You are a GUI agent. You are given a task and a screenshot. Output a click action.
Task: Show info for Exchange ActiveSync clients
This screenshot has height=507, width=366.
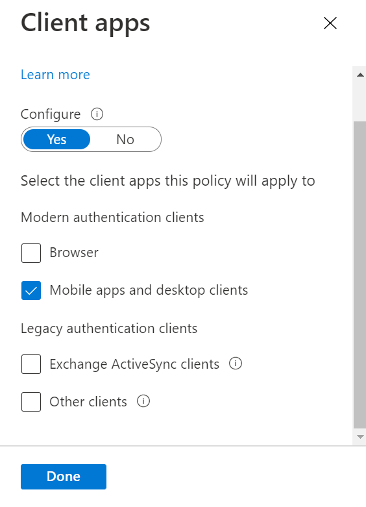pos(236,364)
